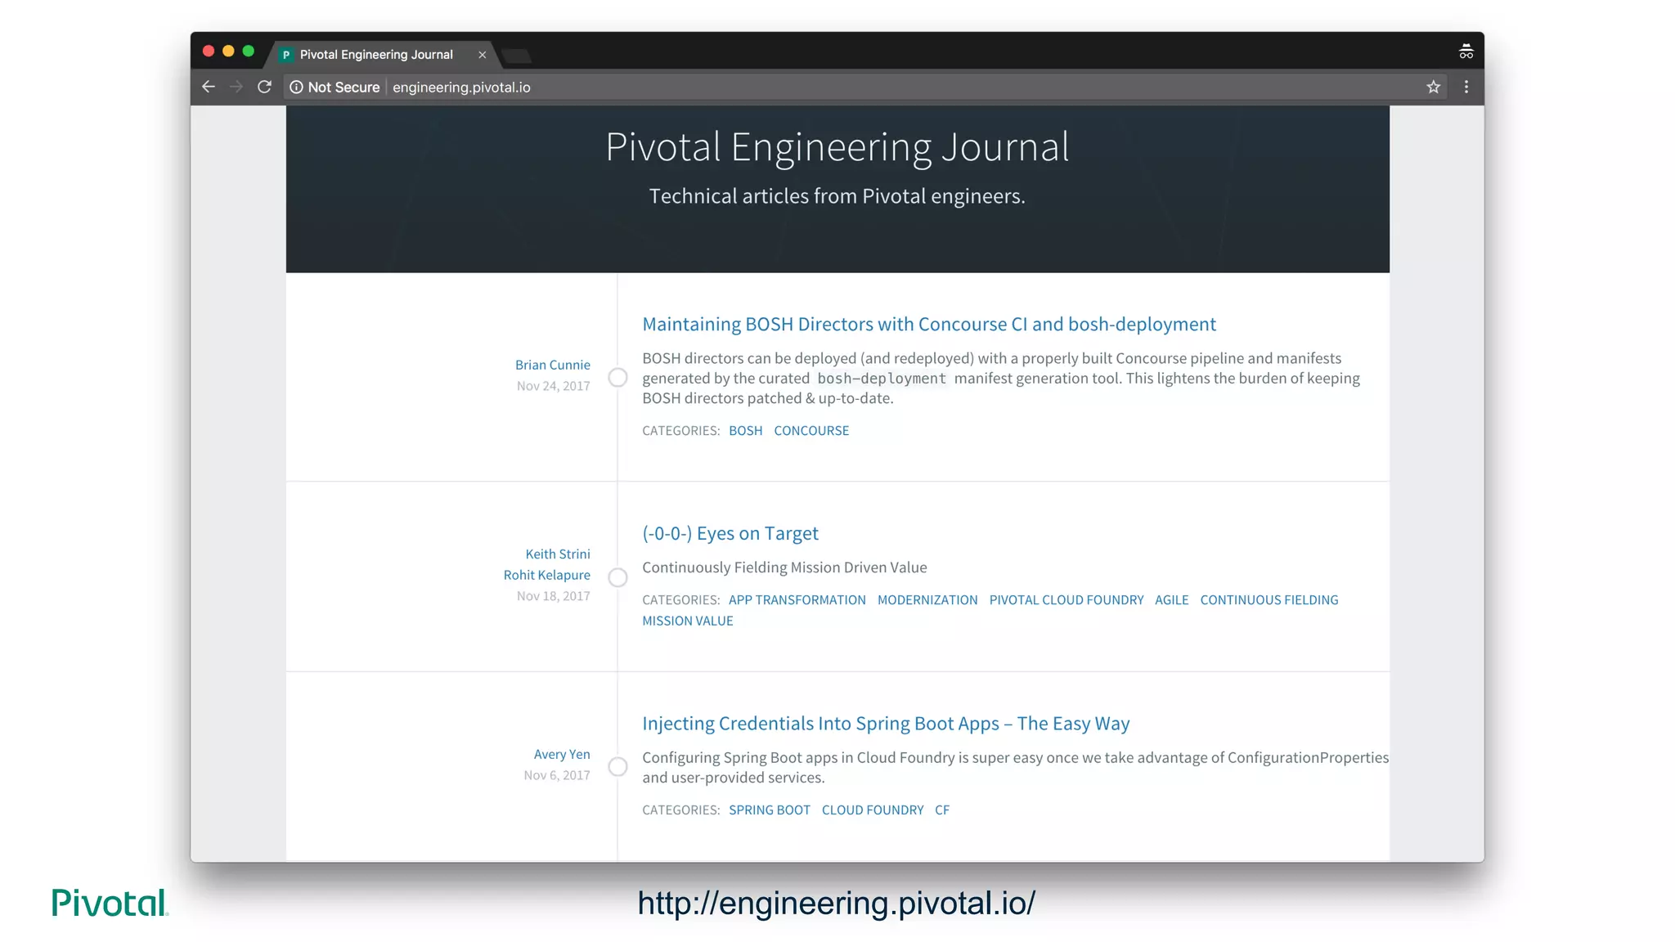1675x942 pixels.
Task: Click the Nov 6, 2017 date
Action: pos(557,775)
